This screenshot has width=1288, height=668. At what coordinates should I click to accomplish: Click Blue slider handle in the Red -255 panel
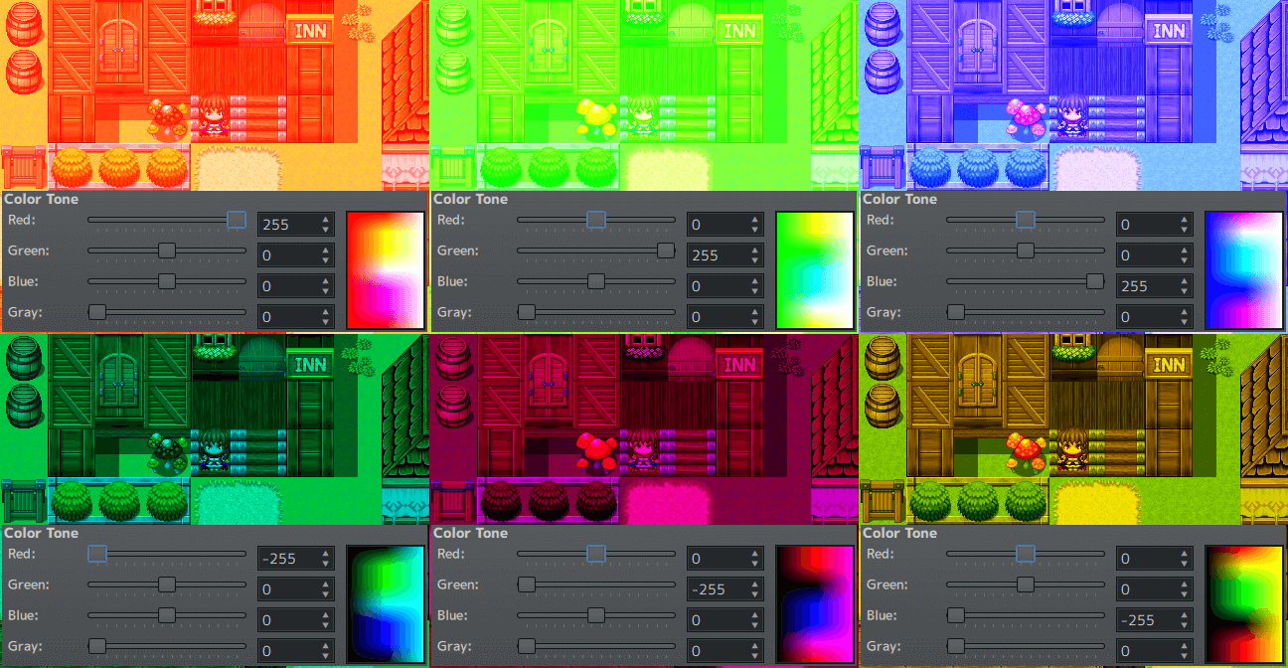pos(167,615)
